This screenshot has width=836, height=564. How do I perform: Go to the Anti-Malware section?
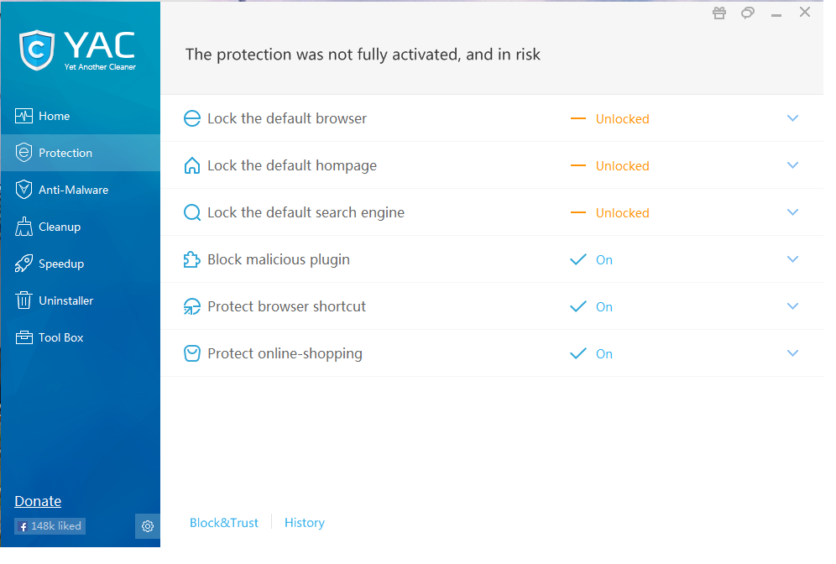coord(73,190)
